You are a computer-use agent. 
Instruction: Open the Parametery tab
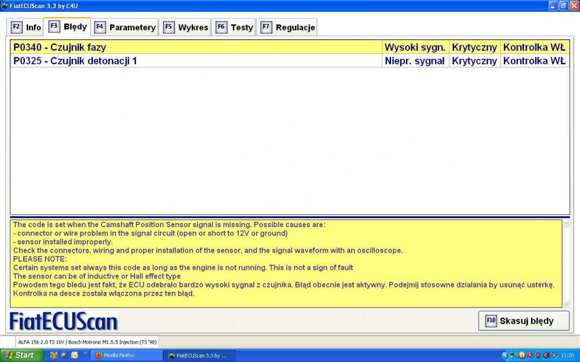pos(125,27)
